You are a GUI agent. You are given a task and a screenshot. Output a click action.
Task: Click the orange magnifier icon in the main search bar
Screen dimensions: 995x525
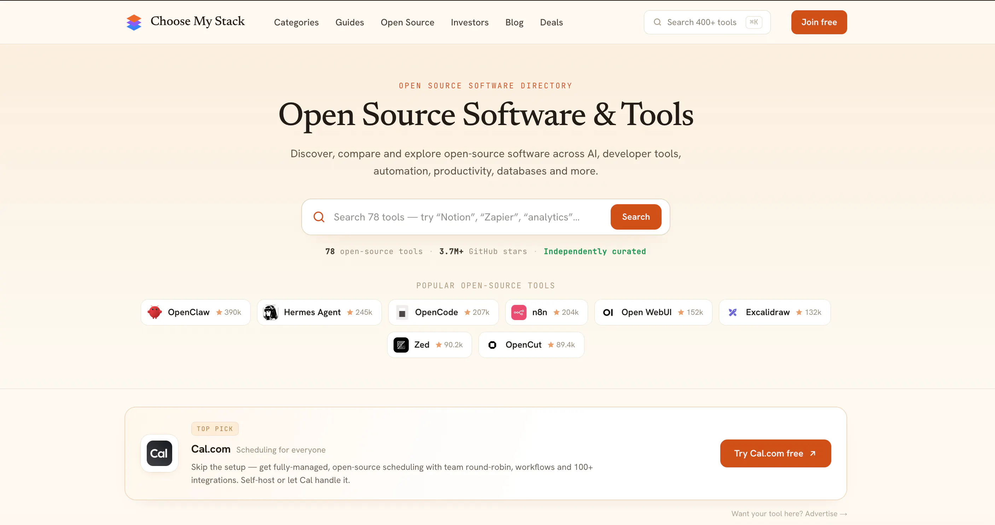(x=319, y=217)
